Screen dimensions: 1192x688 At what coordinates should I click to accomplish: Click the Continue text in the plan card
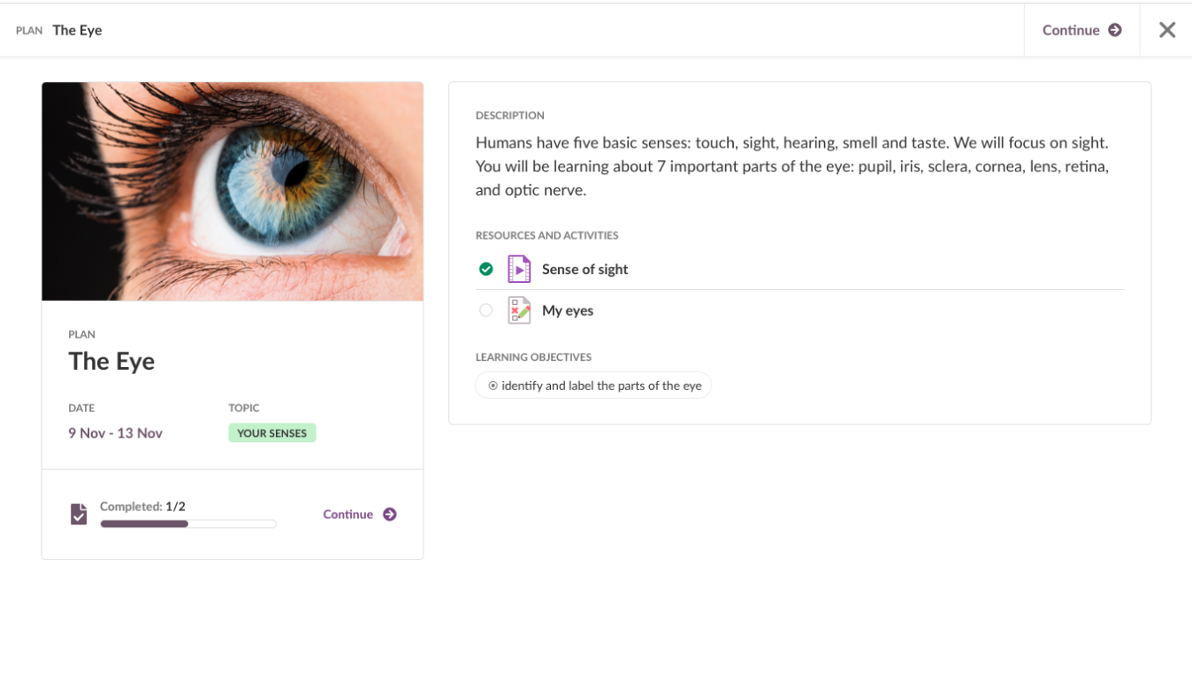pos(348,515)
